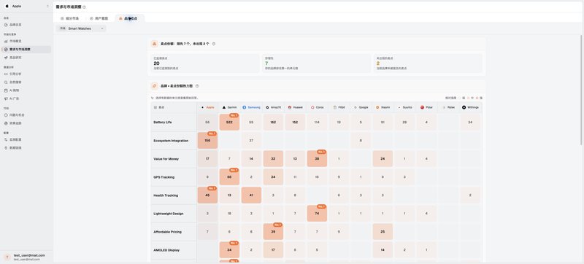
Task: Click the Withings black logo column header
Action: click(464, 107)
